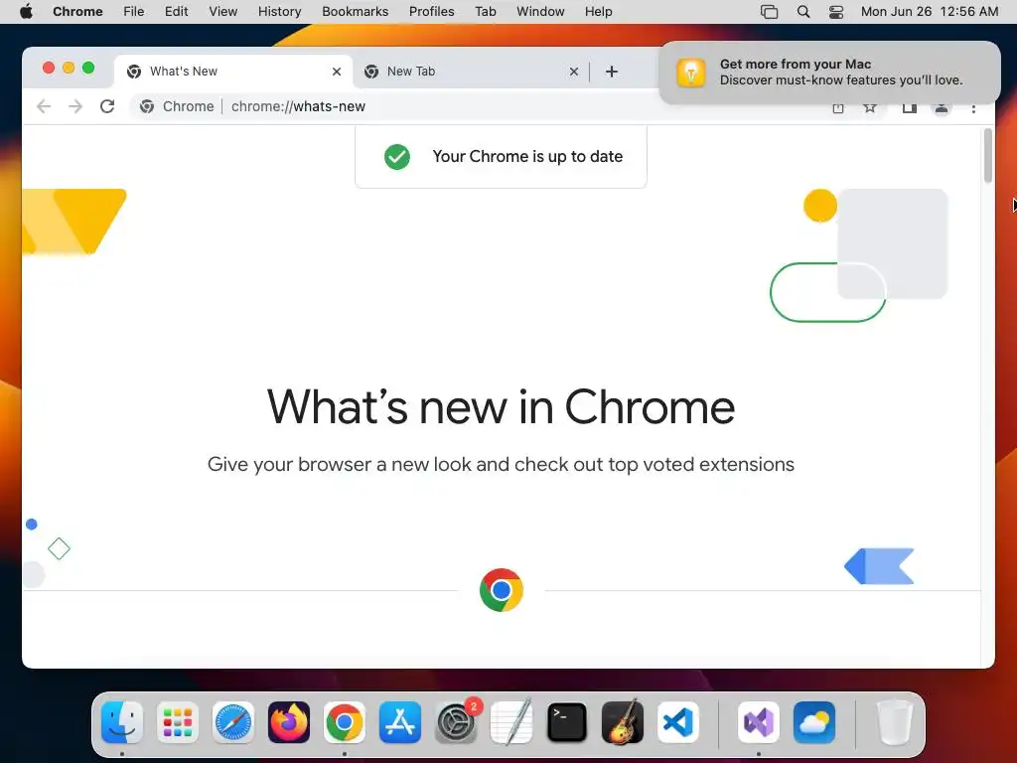This screenshot has width=1017, height=763.
Task: Click the browser back arrow
Action: [x=44, y=106]
